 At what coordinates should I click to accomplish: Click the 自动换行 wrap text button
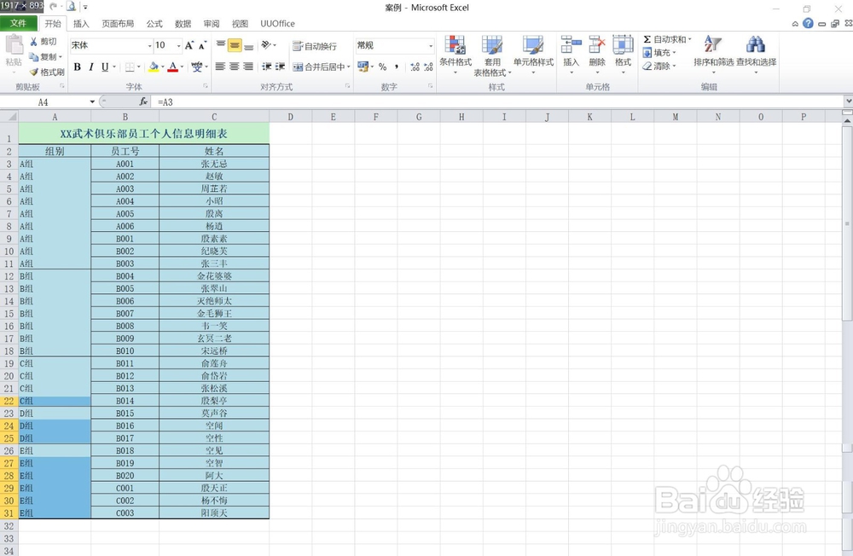(315, 46)
